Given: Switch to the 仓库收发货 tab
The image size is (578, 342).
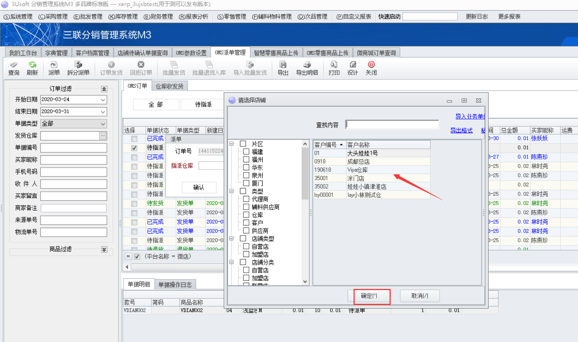Looking at the screenshot, I should pos(170,86).
